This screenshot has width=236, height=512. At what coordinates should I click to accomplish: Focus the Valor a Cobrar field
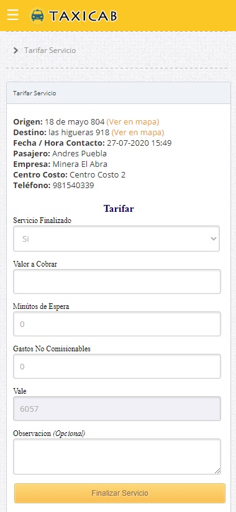click(117, 282)
